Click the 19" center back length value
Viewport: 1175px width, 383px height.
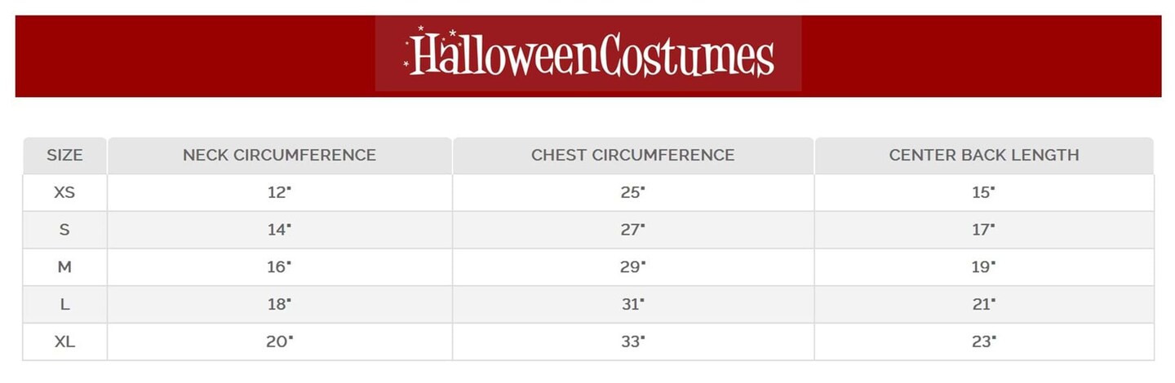tap(983, 267)
